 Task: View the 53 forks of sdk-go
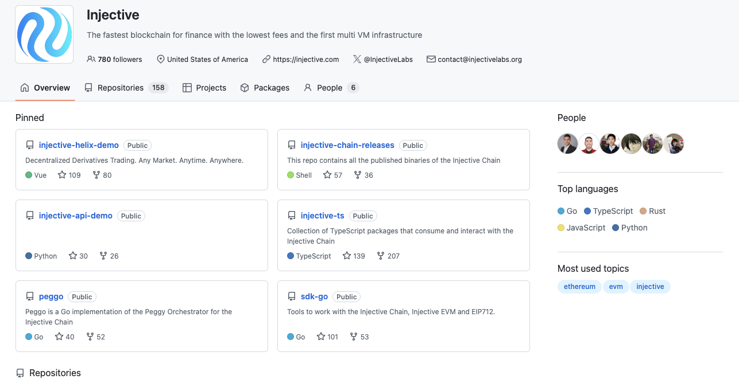point(359,337)
